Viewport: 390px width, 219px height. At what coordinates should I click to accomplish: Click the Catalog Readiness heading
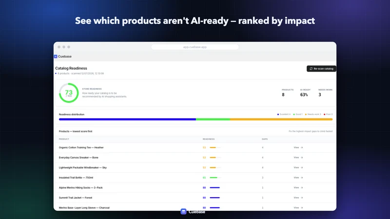[x=71, y=68]
